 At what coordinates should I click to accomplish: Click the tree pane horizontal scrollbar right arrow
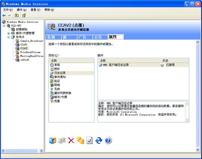pyautogui.click(x=41, y=151)
